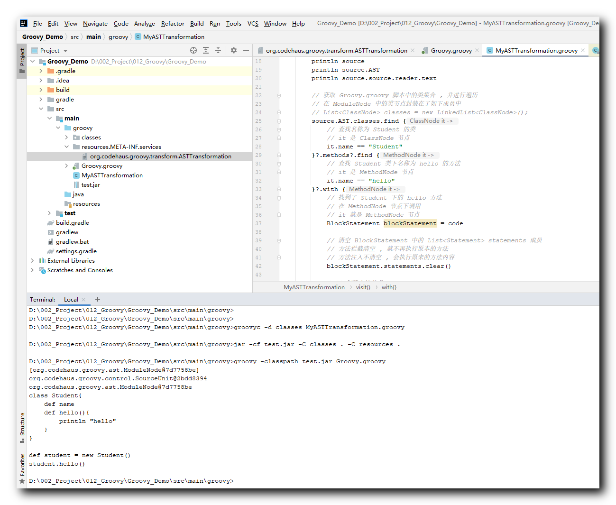
Task: Collapse resources.META-INF.services folder
Action: coord(66,147)
